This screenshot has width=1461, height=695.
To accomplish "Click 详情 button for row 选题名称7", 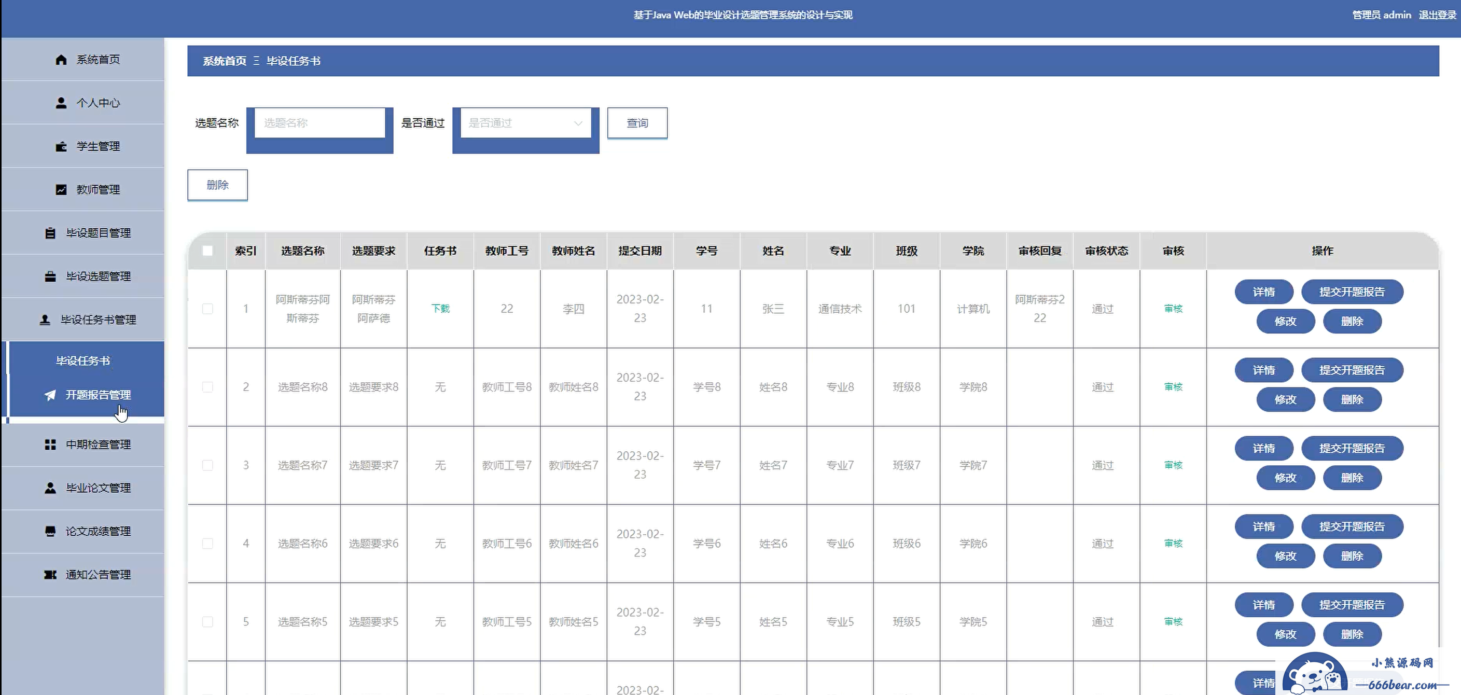I will [x=1264, y=449].
